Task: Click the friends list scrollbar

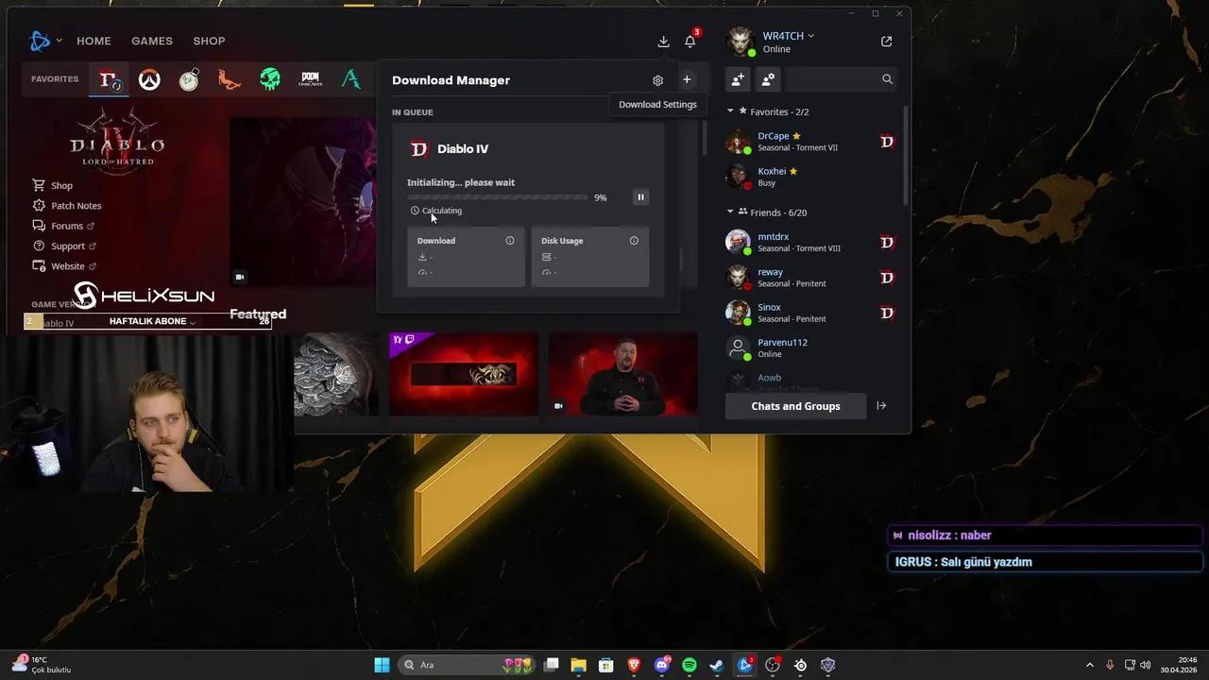Action: point(906,156)
